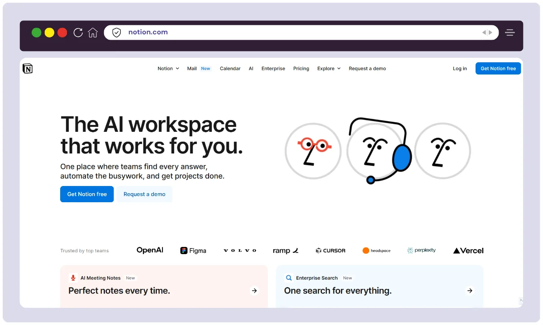Image resolution: width=543 pixels, height=325 pixels.
Task: Click the Notion logo icon
Action: pyautogui.click(x=28, y=69)
